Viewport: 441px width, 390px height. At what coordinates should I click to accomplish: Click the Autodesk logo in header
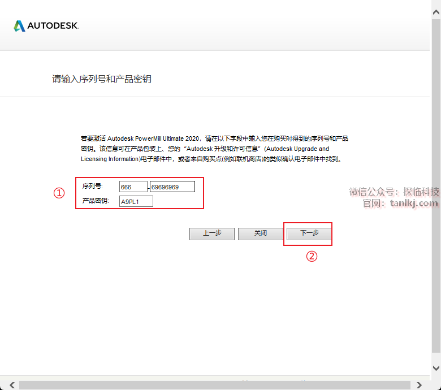(46, 26)
